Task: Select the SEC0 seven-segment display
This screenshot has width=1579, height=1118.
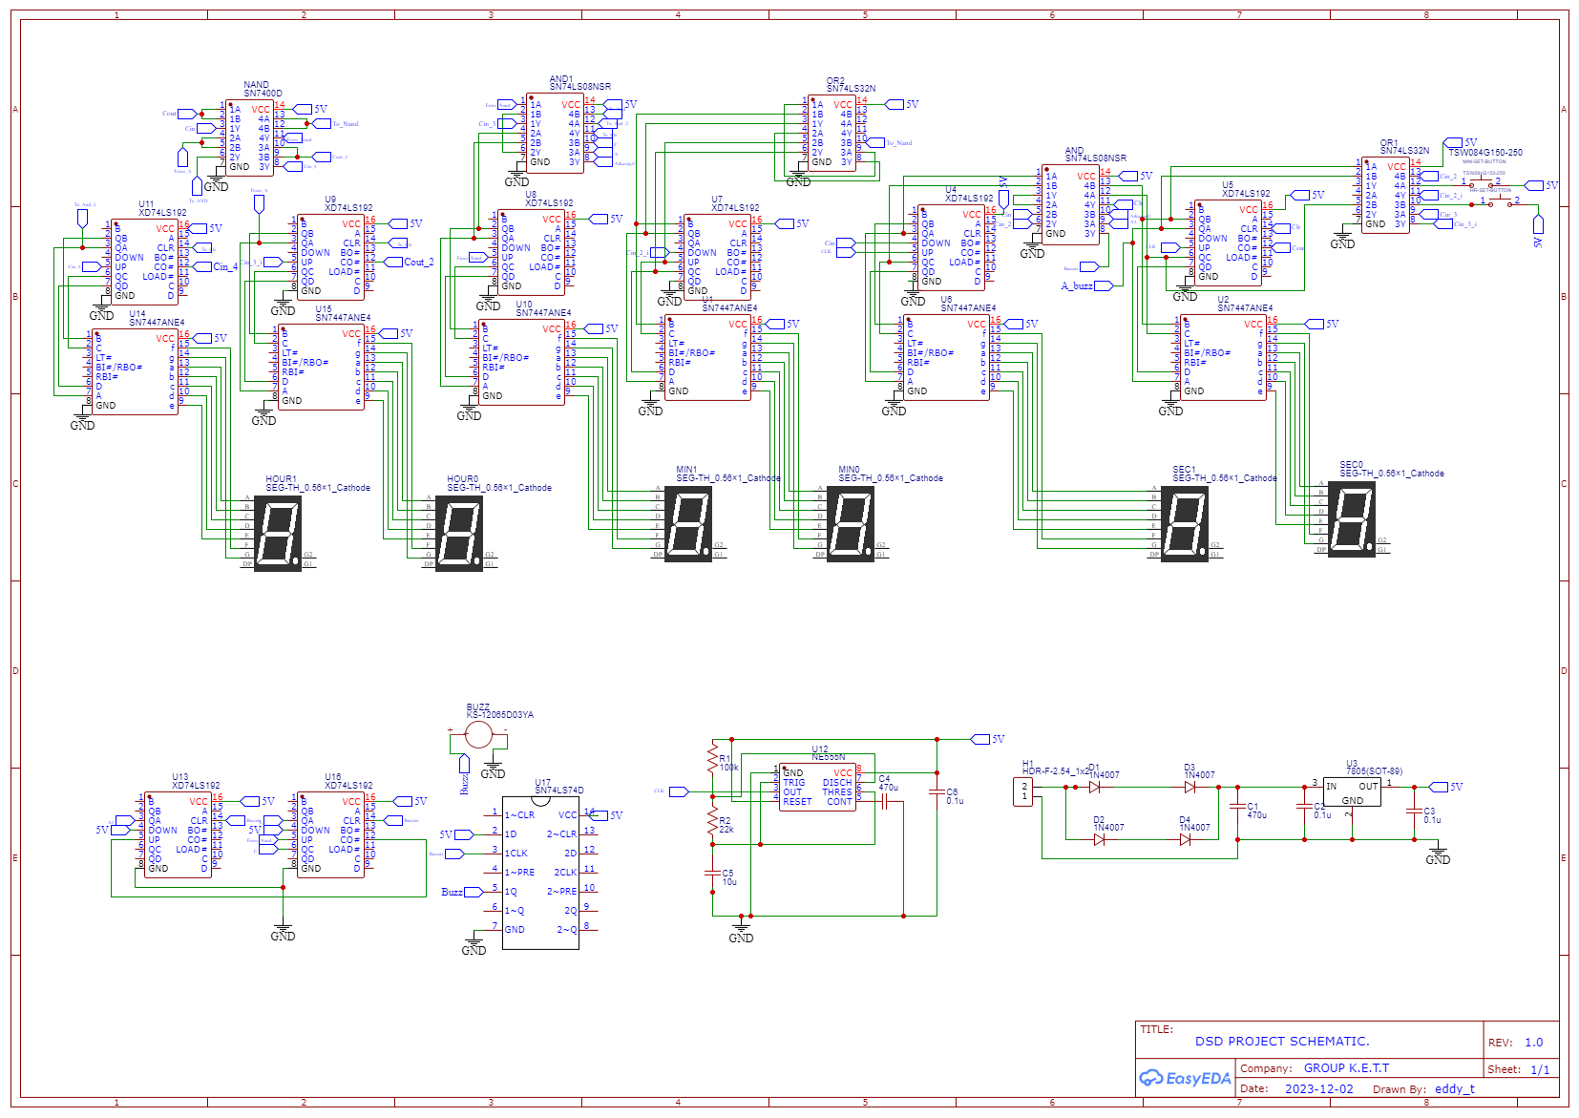Action: pyautogui.click(x=1352, y=517)
